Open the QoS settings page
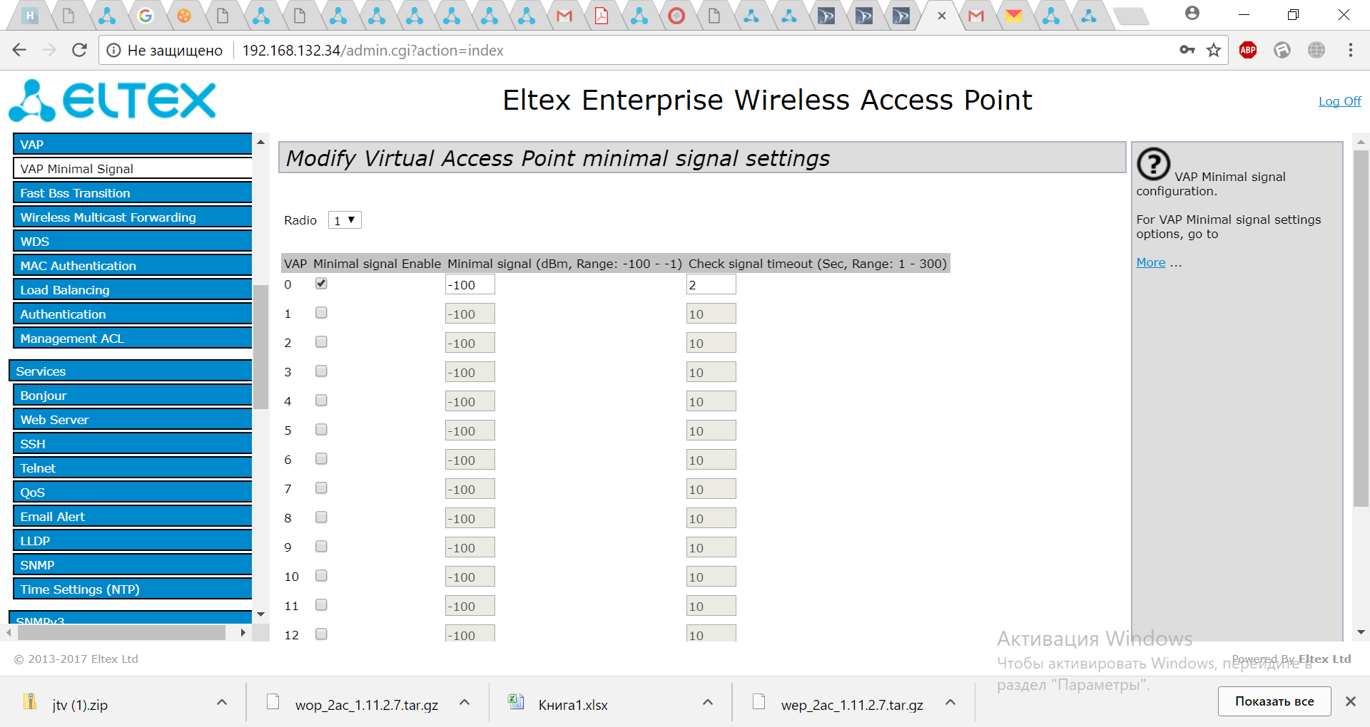Image resolution: width=1370 pixels, height=727 pixels. pos(133,493)
